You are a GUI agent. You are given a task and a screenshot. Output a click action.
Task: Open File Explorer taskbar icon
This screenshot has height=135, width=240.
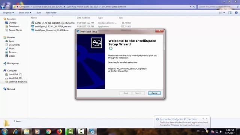pyautogui.click(x=26, y=132)
